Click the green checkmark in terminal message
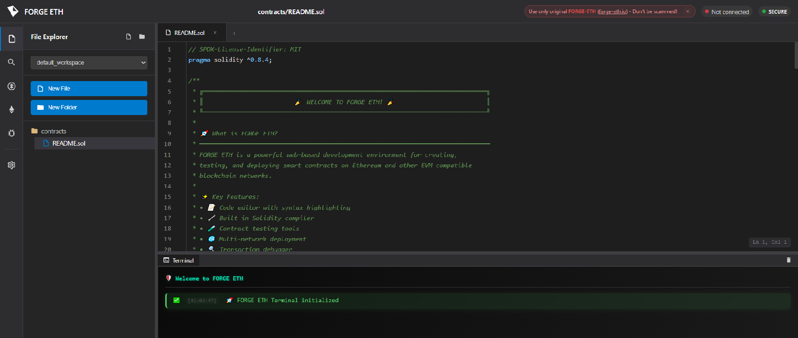This screenshot has height=338, width=798. tap(177, 300)
